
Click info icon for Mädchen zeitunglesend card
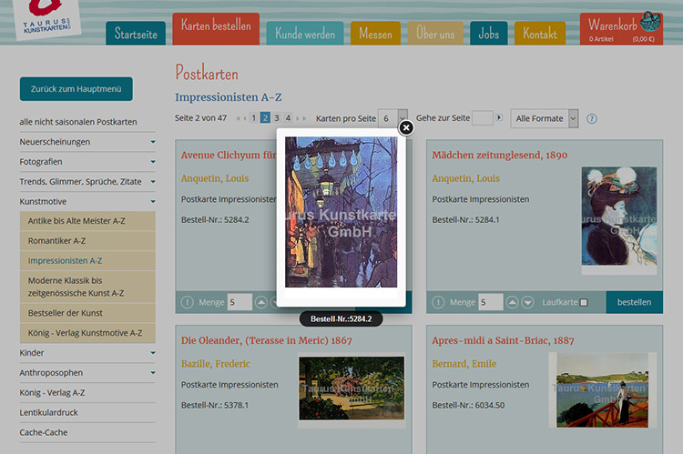(x=438, y=302)
